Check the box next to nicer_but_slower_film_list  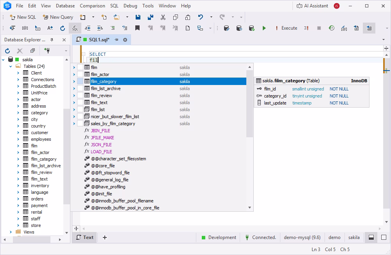80,117
